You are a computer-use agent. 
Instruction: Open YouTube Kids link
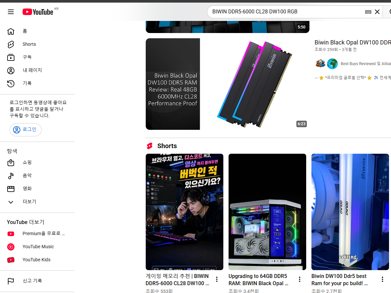click(x=37, y=260)
